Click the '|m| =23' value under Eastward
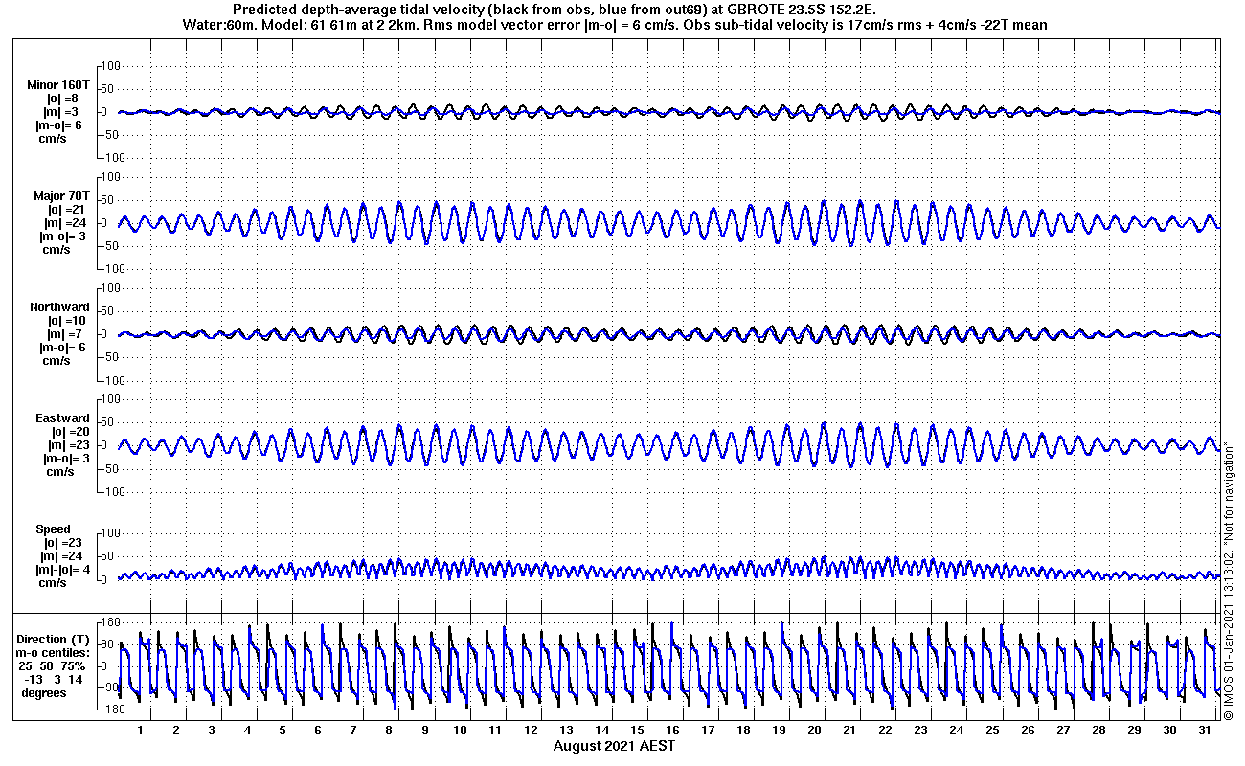The width and height of the screenshot is (1245, 766). coord(67,445)
